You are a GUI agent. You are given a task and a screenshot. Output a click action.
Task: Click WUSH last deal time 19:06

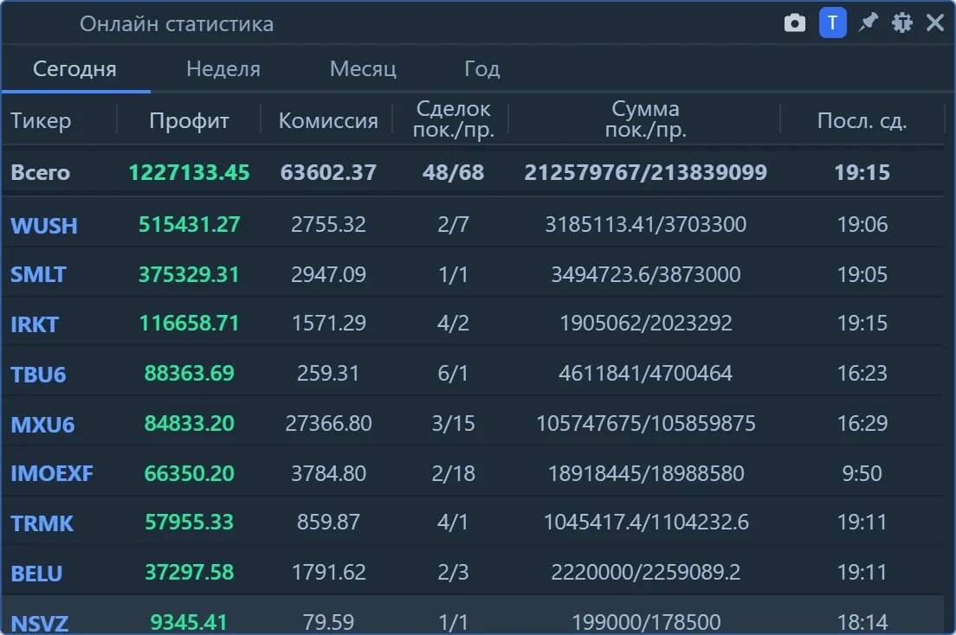click(x=862, y=224)
